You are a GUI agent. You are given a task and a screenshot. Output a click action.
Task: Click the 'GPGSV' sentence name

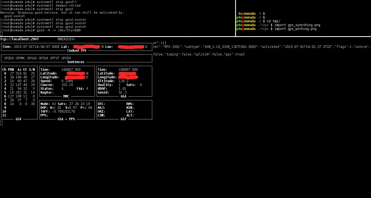(66, 58)
